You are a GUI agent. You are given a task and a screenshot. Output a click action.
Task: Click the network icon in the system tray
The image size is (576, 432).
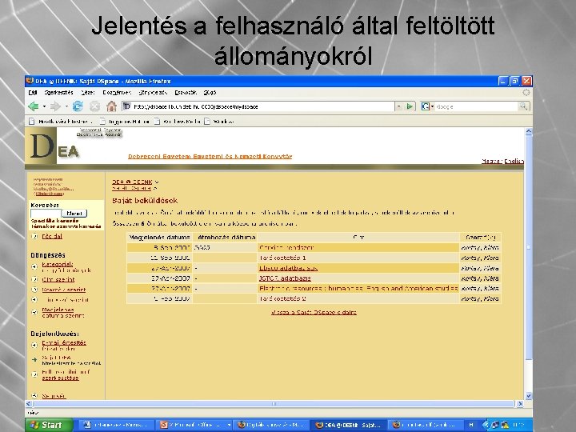point(495,425)
